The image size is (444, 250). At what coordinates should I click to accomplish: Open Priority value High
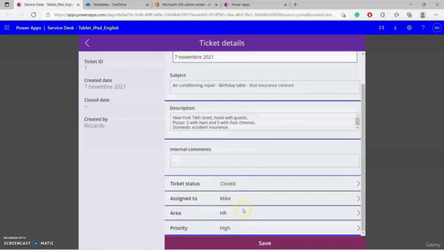coord(225,228)
